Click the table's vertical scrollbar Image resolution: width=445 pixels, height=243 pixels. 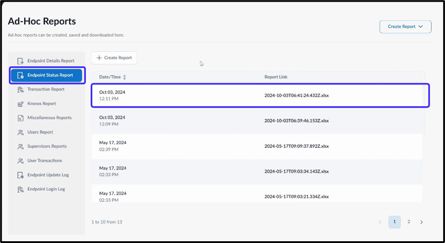424,103
